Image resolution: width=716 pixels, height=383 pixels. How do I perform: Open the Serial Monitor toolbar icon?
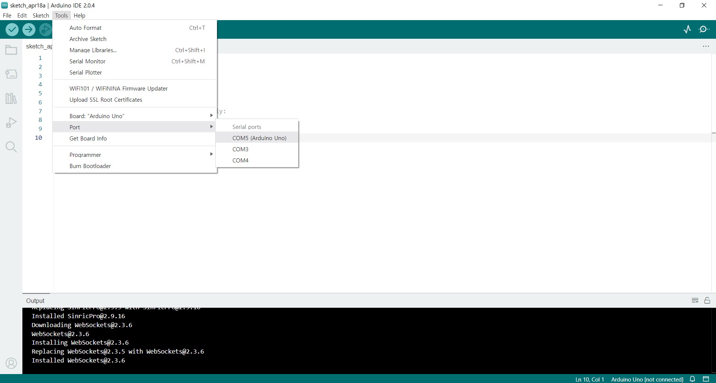pyautogui.click(x=704, y=29)
